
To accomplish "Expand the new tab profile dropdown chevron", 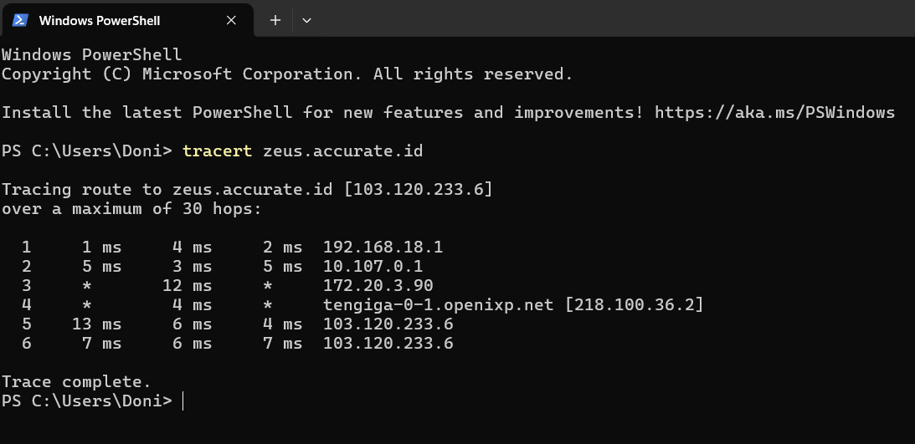I will coord(306,20).
